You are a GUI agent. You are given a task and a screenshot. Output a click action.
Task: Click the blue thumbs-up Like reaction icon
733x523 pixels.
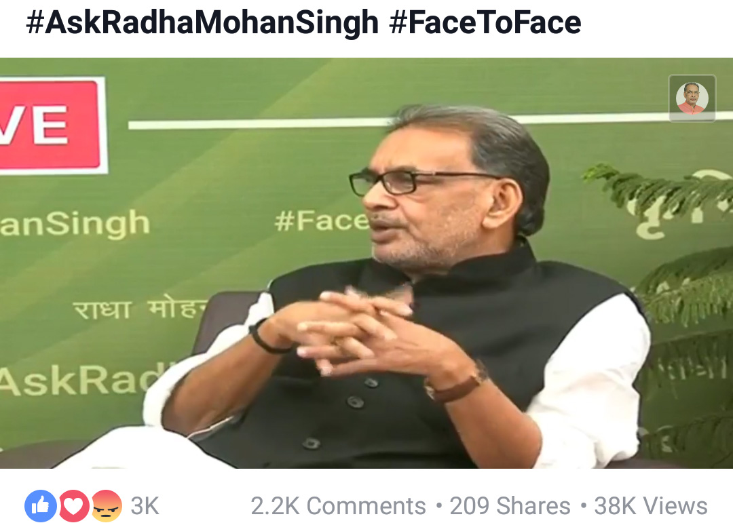(41, 506)
